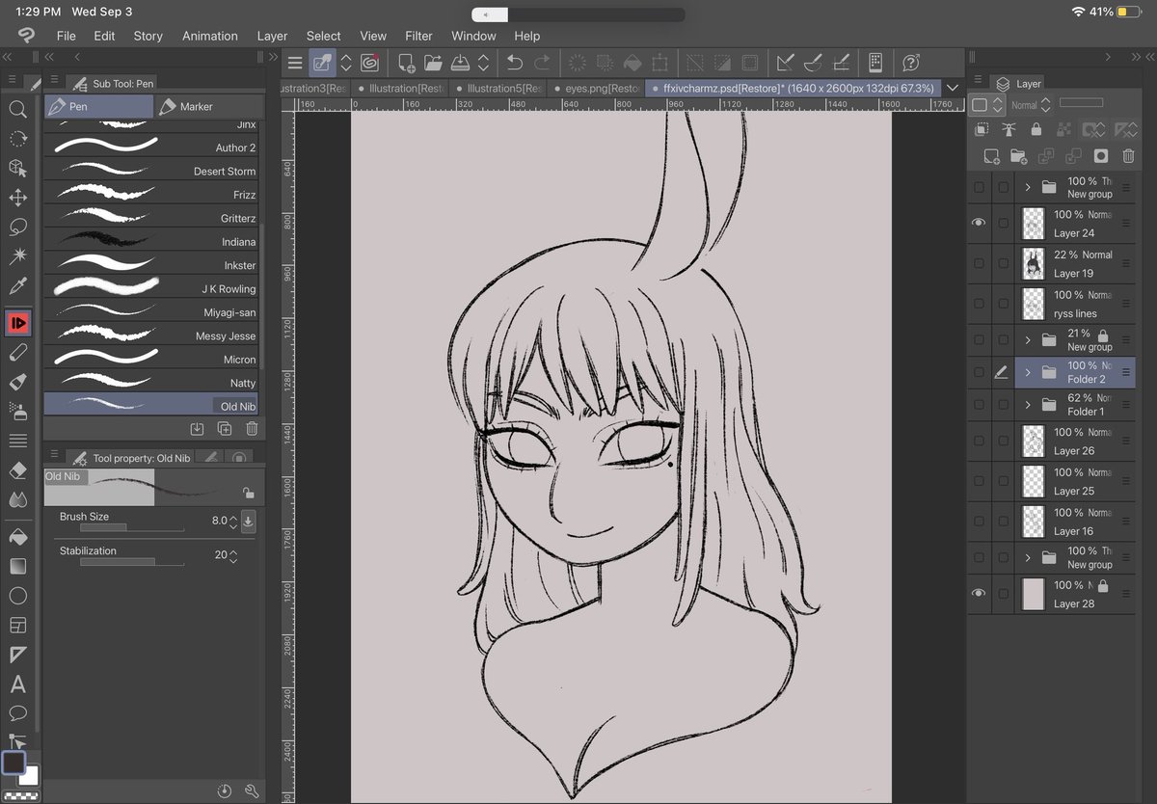Image resolution: width=1157 pixels, height=804 pixels.
Task: Open canvas tab list dropdown arrow
Action: [954, 88]
